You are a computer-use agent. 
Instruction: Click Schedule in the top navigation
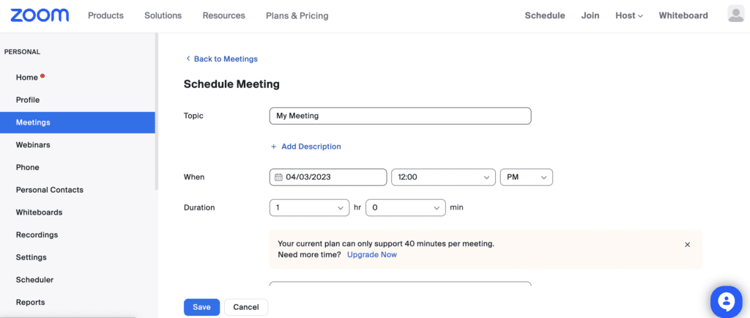pyautogui.click(x=545, y=15)
